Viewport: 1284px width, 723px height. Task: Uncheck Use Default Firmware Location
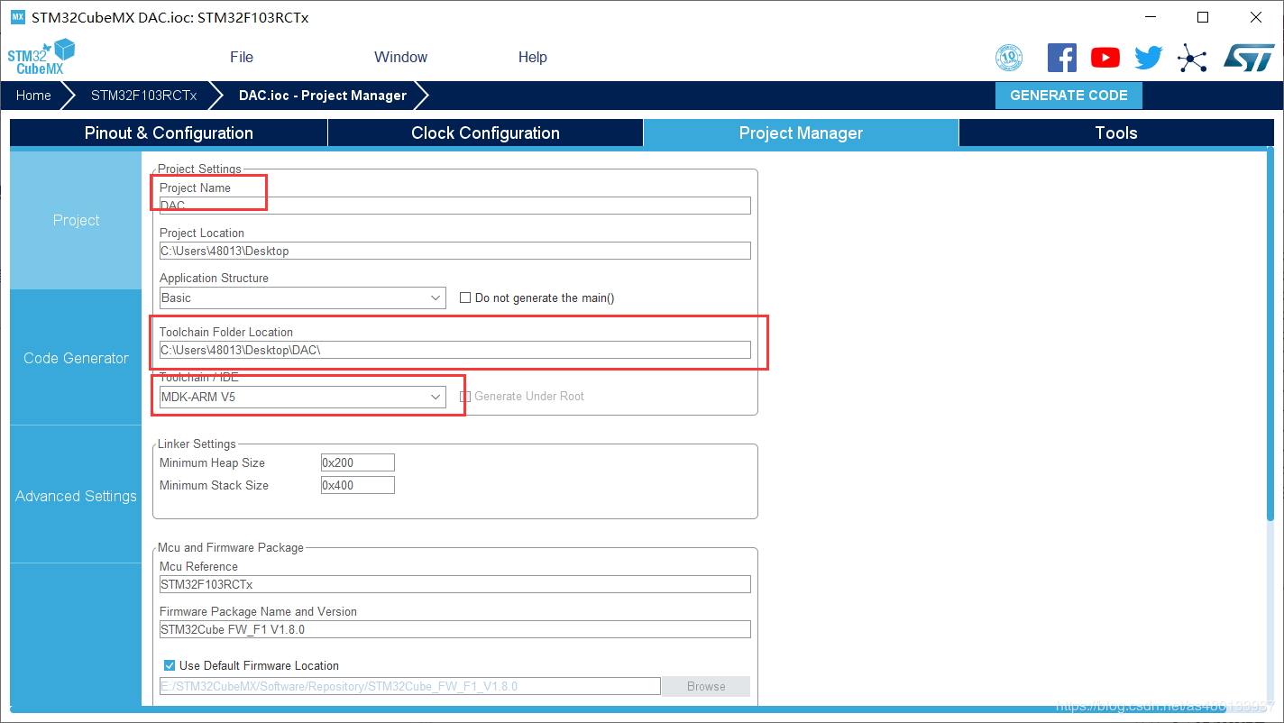169,665
